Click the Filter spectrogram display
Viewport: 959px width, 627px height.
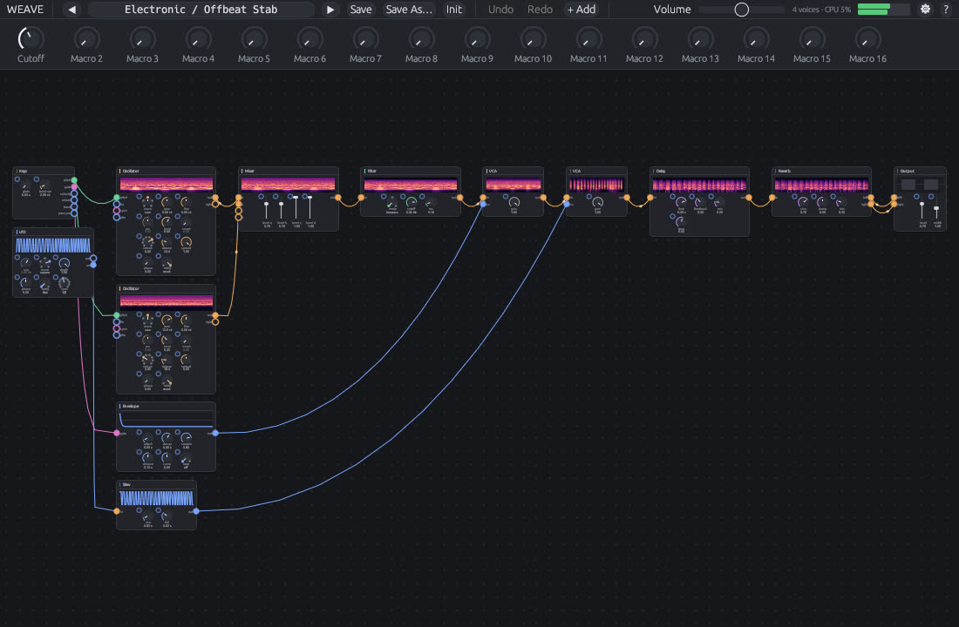pyautogui.click(x=411, y=185)
